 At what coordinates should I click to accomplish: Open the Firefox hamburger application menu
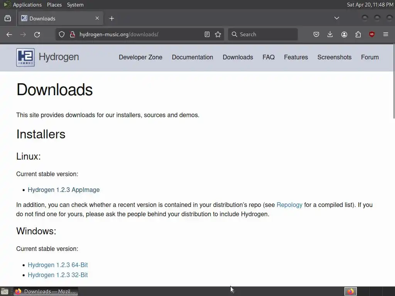pos(386,34)
